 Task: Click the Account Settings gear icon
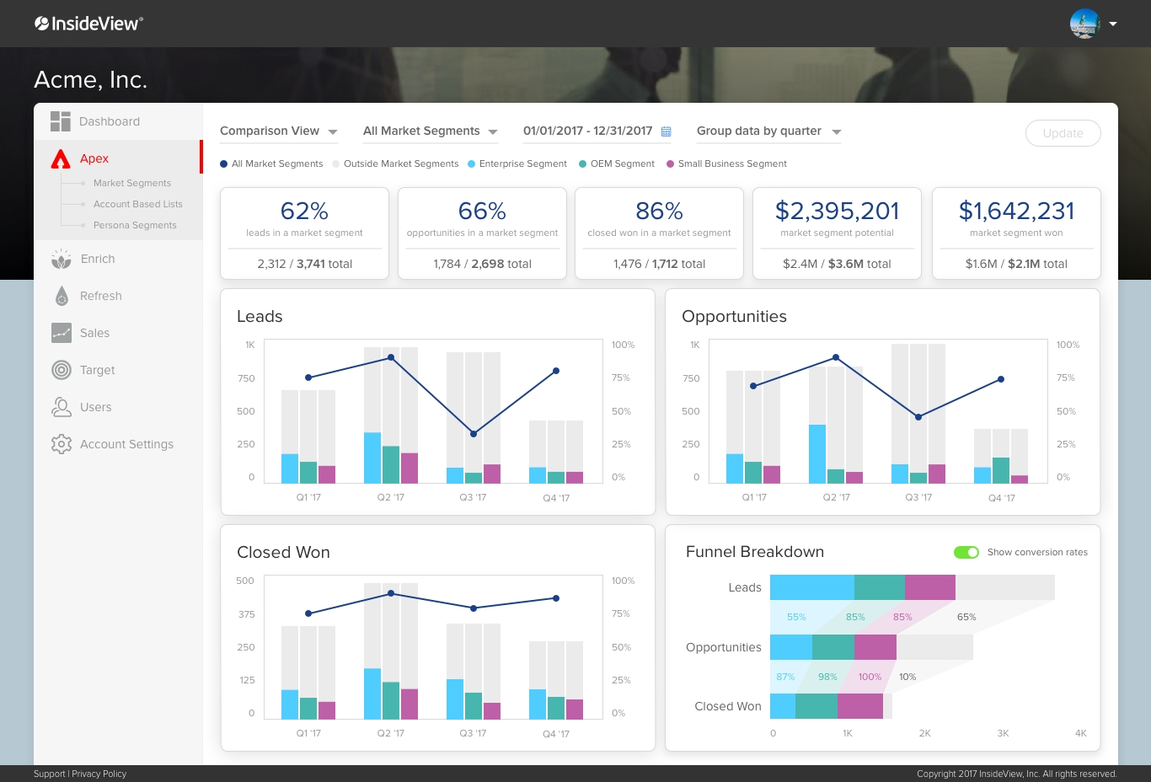point(62,444)
